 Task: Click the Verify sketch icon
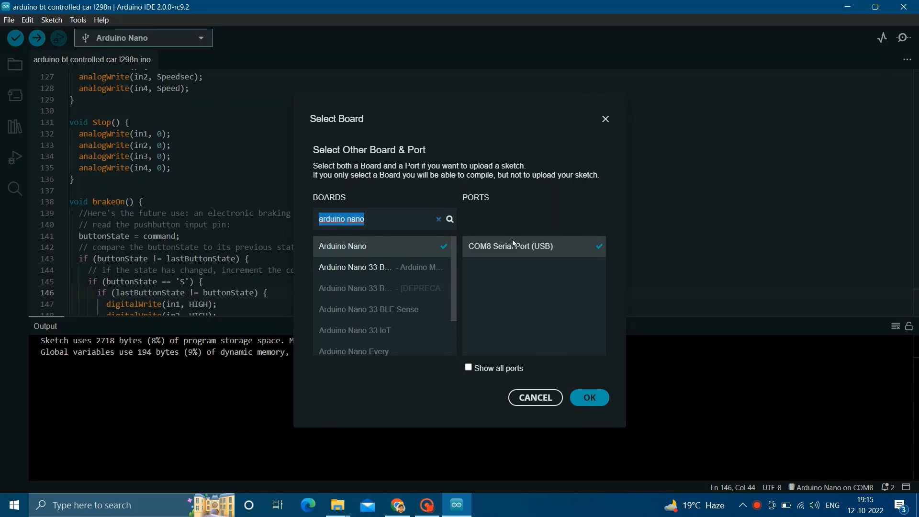click(15, 38)
